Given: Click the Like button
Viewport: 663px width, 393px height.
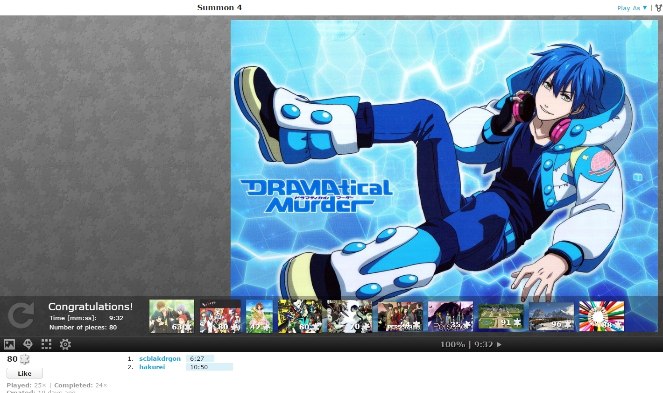Looking at the screenshot, I should pos(25,373).
